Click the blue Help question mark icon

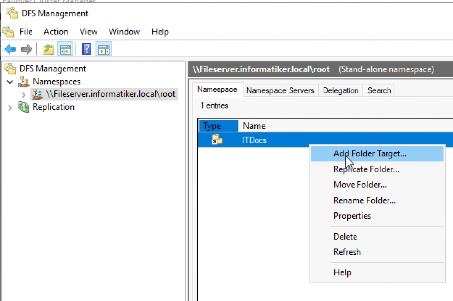pyautogui.click(x=87, y=49)
